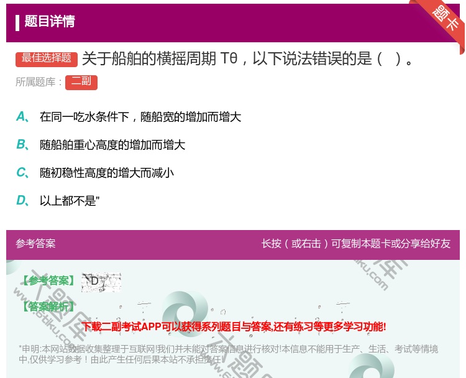Click the teal letter C option marker
Viewport: 466px width, 378px height.
point(22,172)
